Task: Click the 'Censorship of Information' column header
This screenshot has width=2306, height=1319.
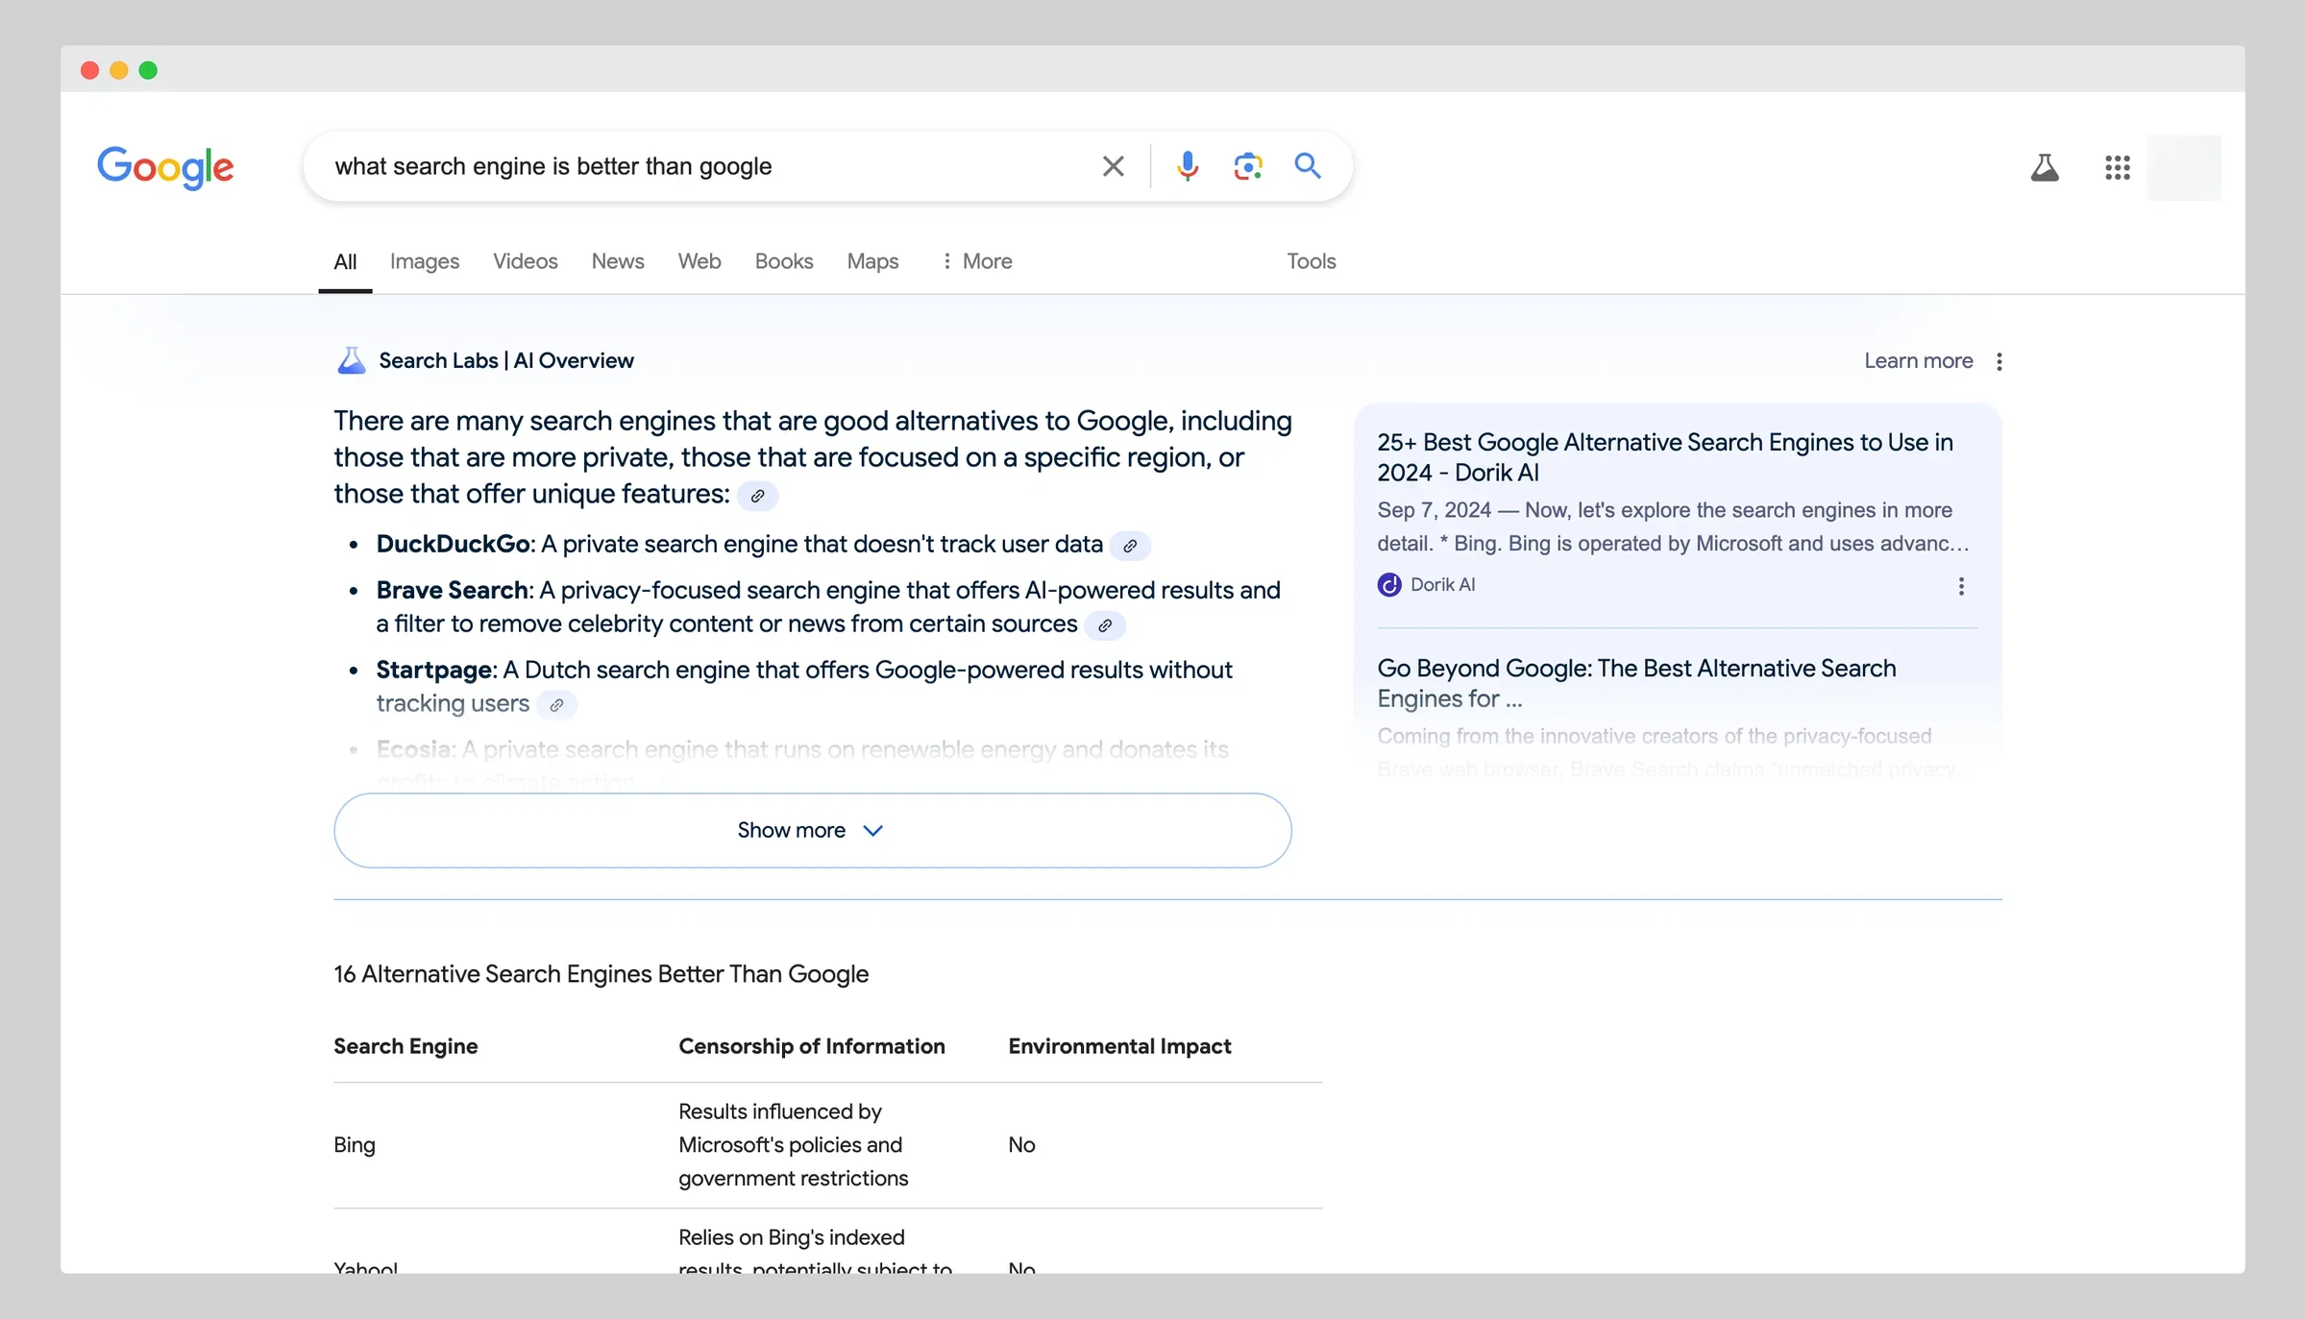Action: [812, 1046]
